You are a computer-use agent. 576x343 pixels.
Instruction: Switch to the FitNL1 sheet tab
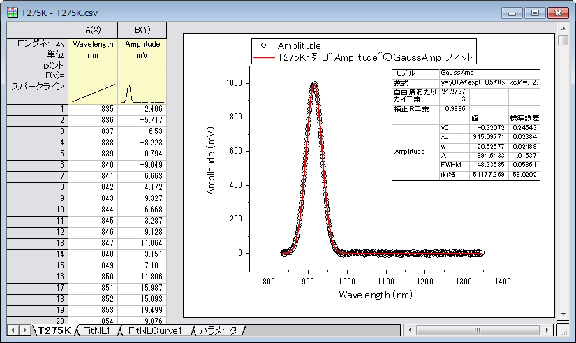click(x=96, y=330)
